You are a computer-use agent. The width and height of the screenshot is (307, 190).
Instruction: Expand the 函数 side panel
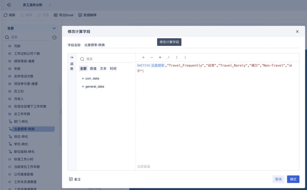pos(72,57)
